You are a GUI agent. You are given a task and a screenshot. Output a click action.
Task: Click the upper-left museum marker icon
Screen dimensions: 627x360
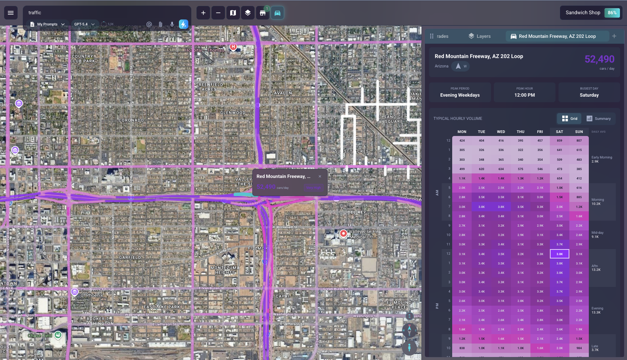coord(19,103)
